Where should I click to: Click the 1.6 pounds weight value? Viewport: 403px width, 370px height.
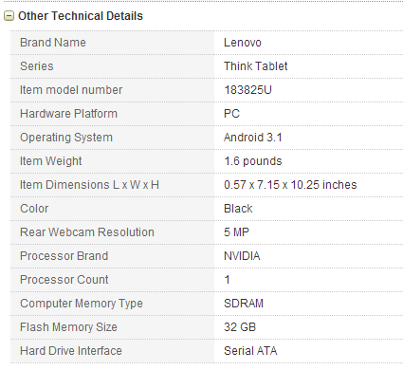(252, 161)
